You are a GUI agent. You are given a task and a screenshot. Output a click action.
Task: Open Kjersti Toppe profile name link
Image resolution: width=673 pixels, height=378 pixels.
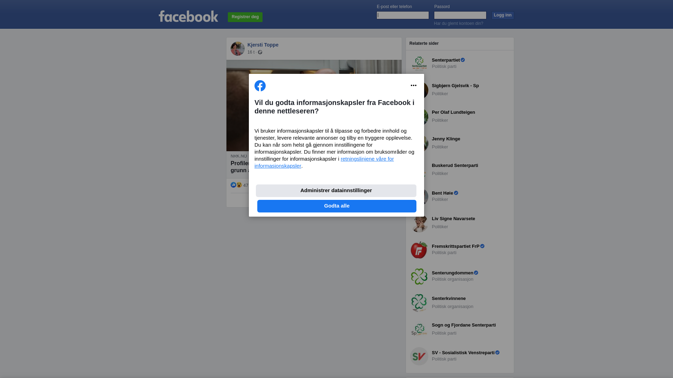[263, 45]
